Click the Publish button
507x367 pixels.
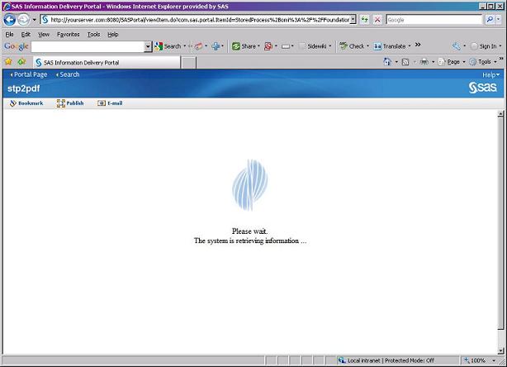(x=70, y=103)
